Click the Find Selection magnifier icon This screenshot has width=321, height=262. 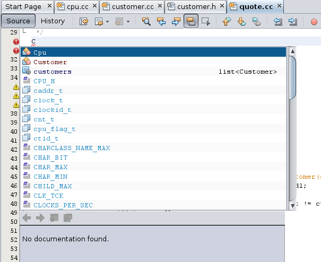coord(147,22)
